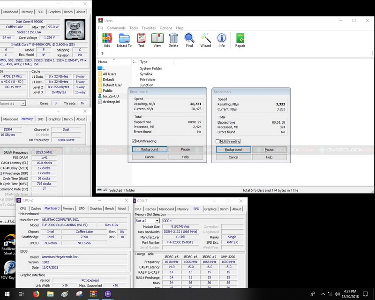Uncheck Multithreading in left Benchmark dialog
This screenshot has width=375, height=300.
[x=134, y=141]
